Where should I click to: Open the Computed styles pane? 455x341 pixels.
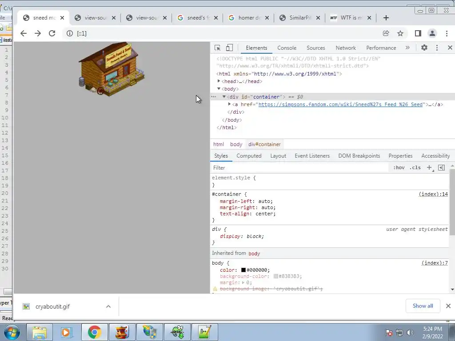click(249, 156)
